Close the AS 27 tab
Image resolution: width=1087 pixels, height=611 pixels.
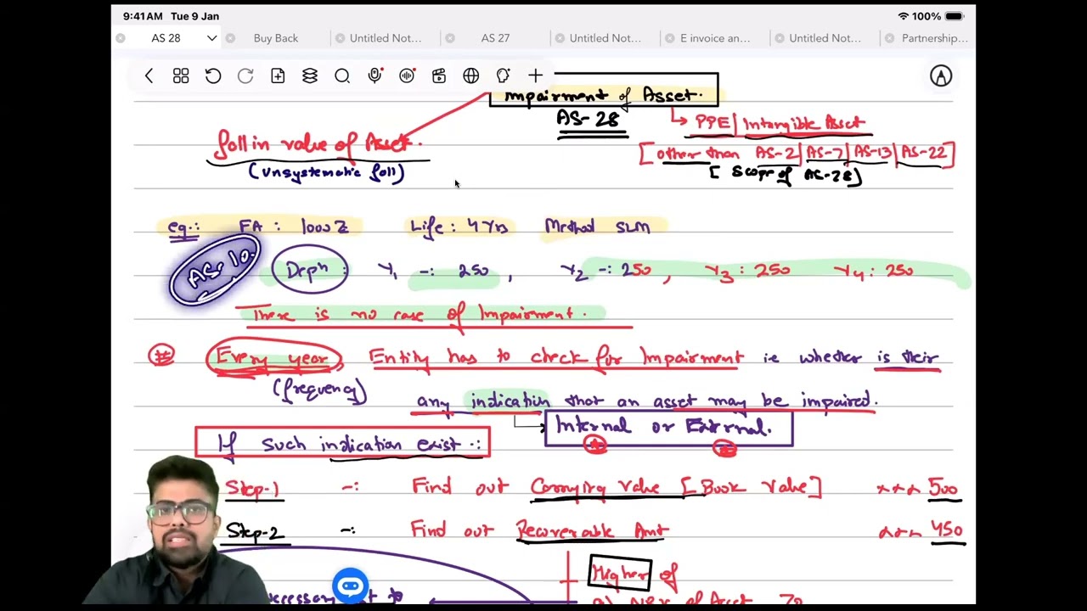coord(450,38)
